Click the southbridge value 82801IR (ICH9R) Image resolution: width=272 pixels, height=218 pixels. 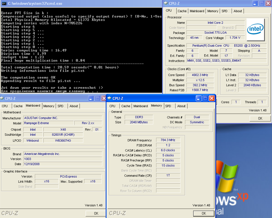coord(63,135)
